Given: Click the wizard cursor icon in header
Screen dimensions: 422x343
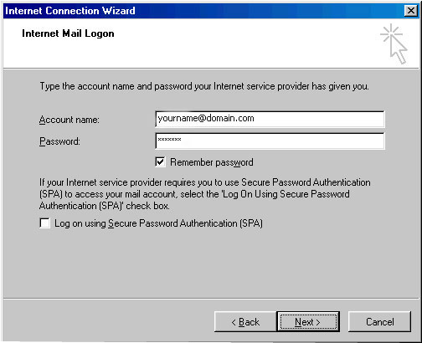Looking at the screenshot, I should pyautogui.click(x=394, y=44).
